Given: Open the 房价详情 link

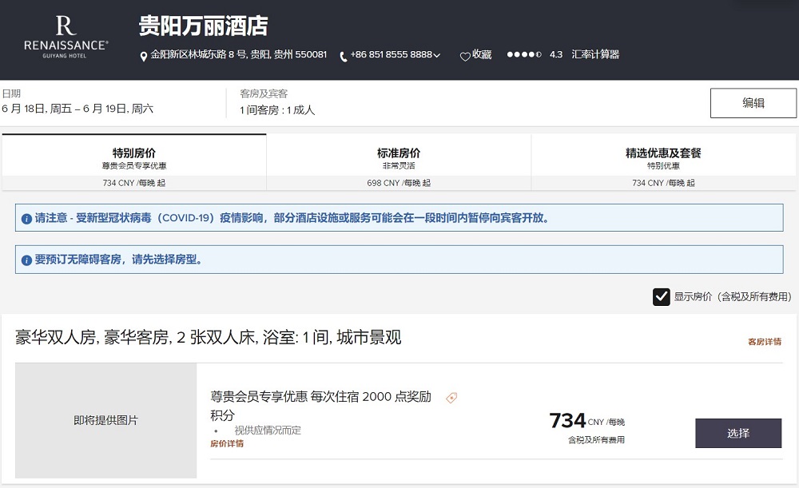Looking at the screenshot, I should tap(227, 443).
